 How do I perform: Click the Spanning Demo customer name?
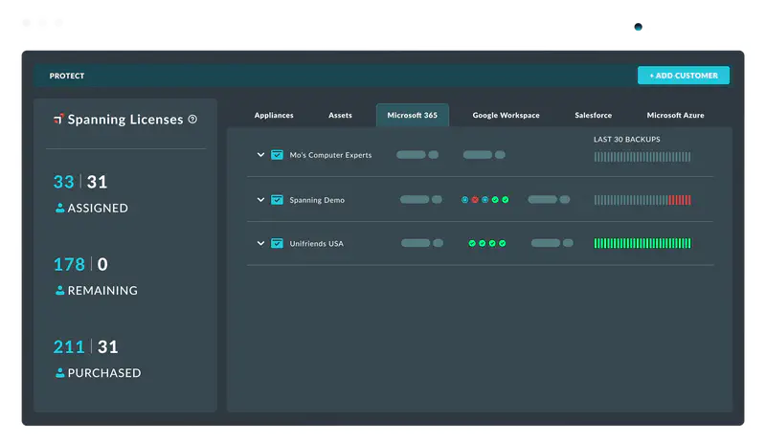click(x=317, y=200)
